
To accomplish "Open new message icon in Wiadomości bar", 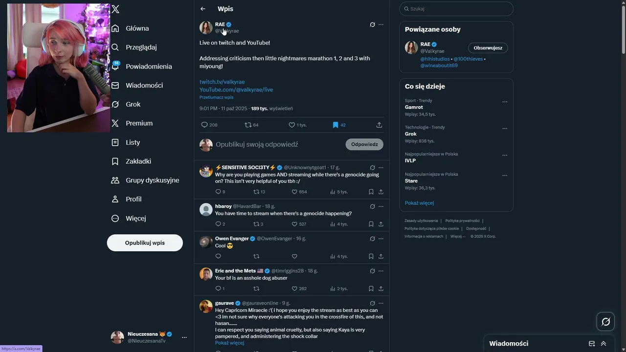I will tap(592, 343).
